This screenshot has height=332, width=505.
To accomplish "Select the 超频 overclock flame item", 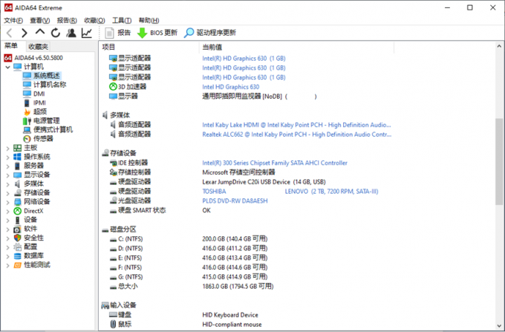I will (x=39, y=111).
